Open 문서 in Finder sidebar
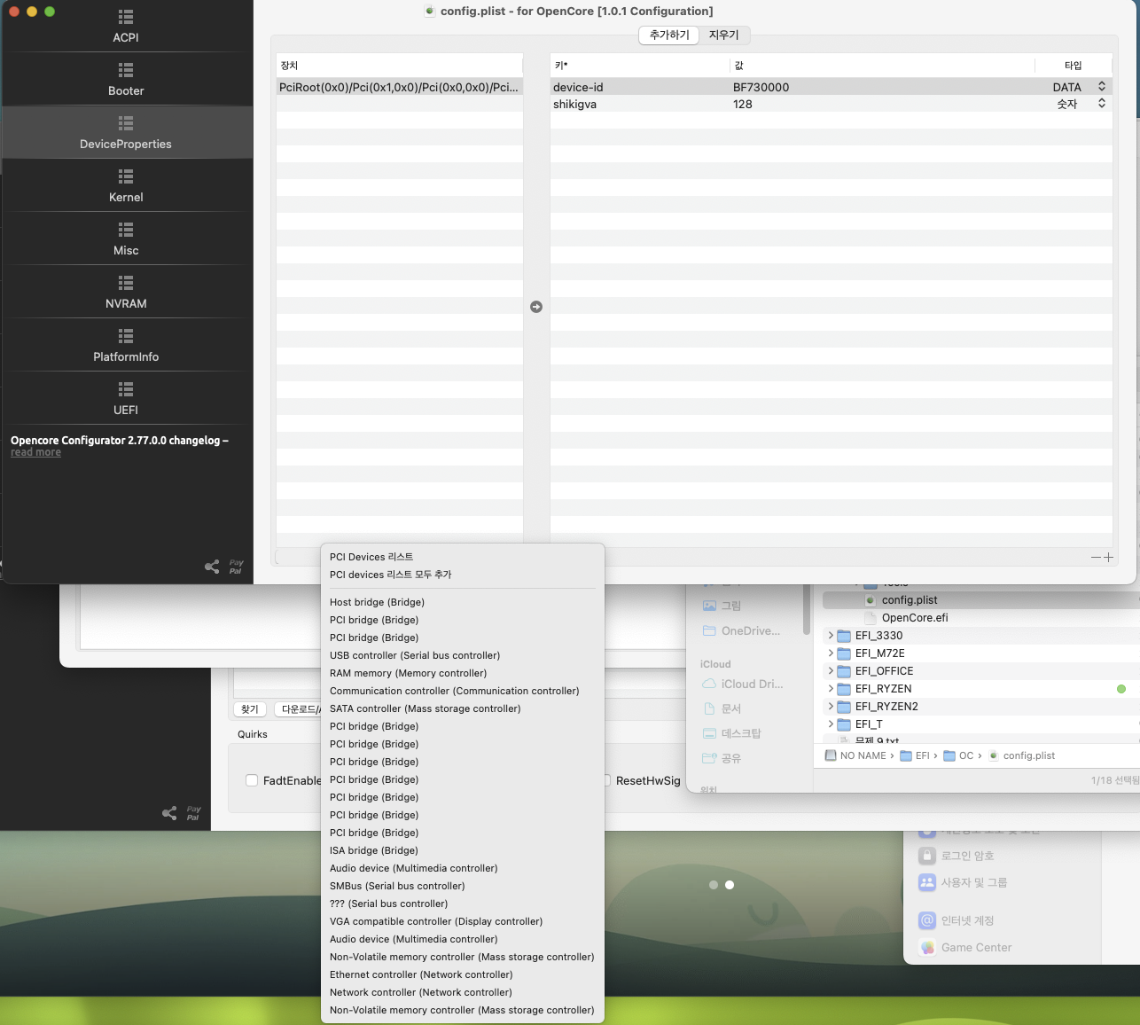Image resolution: width=1140 pixels, height=1025 pixels. point(722,708)
